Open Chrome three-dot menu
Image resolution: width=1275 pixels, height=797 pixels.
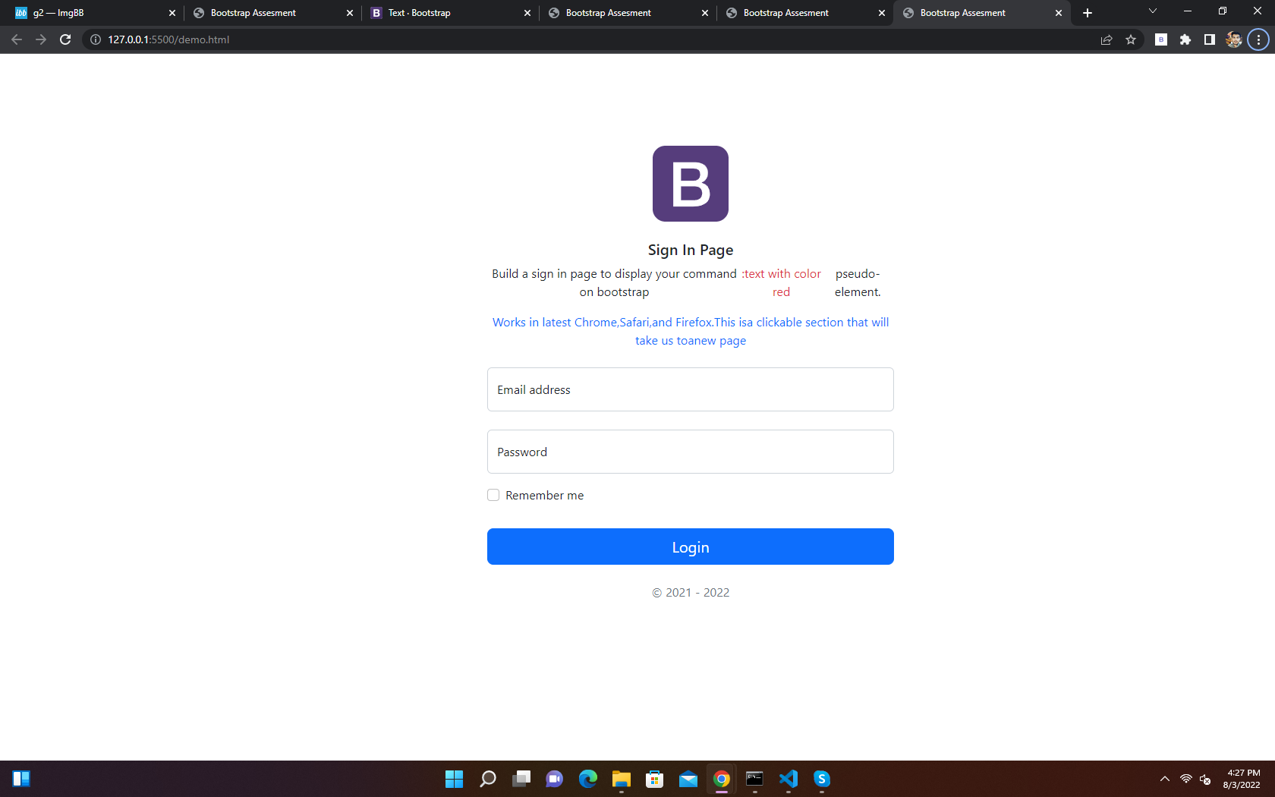[x=1258, y=39]
